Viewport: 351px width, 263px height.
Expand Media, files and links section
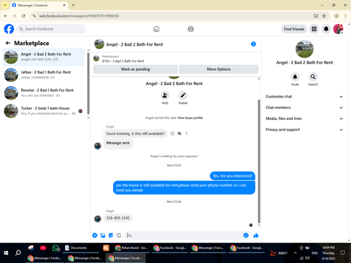(x=304, y=119)
